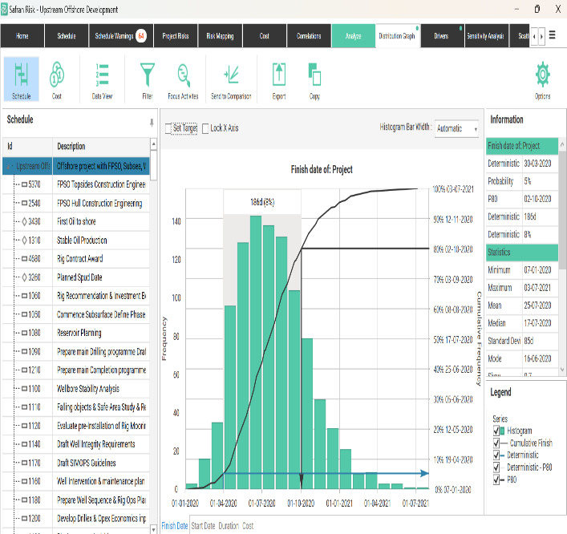Open the Histogram Bar Width dropdown
This screenshot has height=534, width=567.
(456, 129)
